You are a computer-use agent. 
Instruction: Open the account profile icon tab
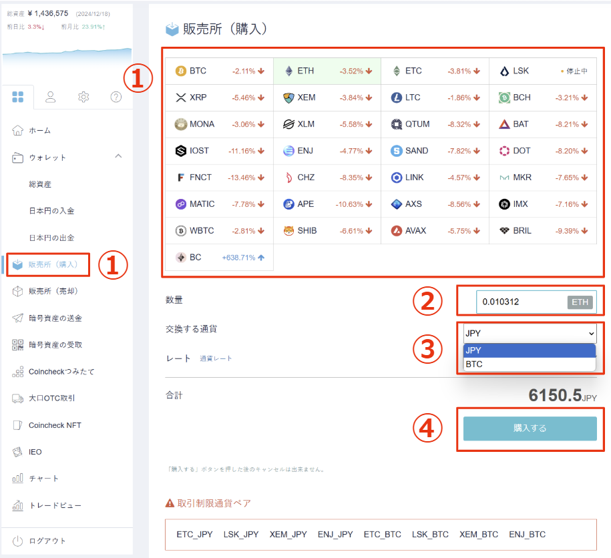(50, 97)
